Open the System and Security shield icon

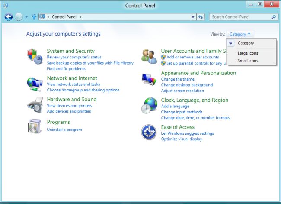coord(35,56)
